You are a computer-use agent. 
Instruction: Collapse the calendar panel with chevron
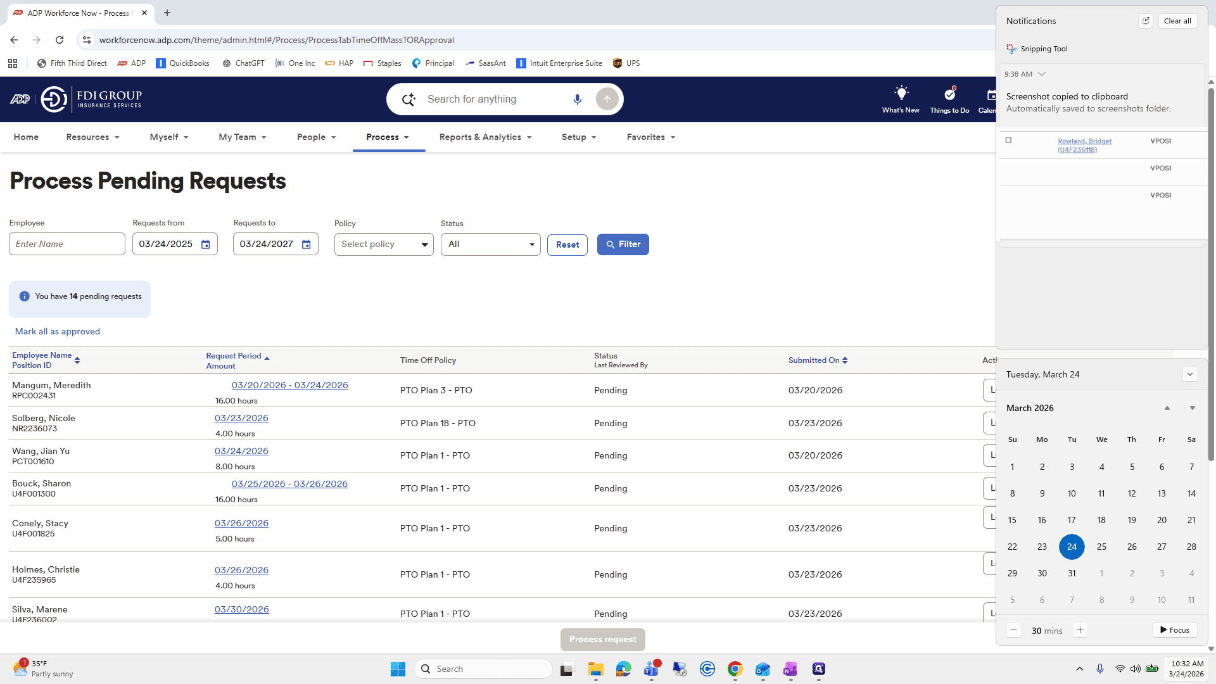coord(1190,374)
